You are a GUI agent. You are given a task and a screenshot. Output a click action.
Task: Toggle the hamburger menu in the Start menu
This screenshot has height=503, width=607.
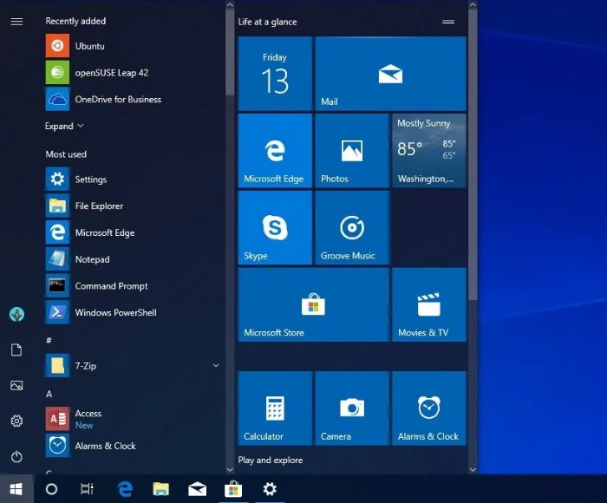[x=16, y=22]
